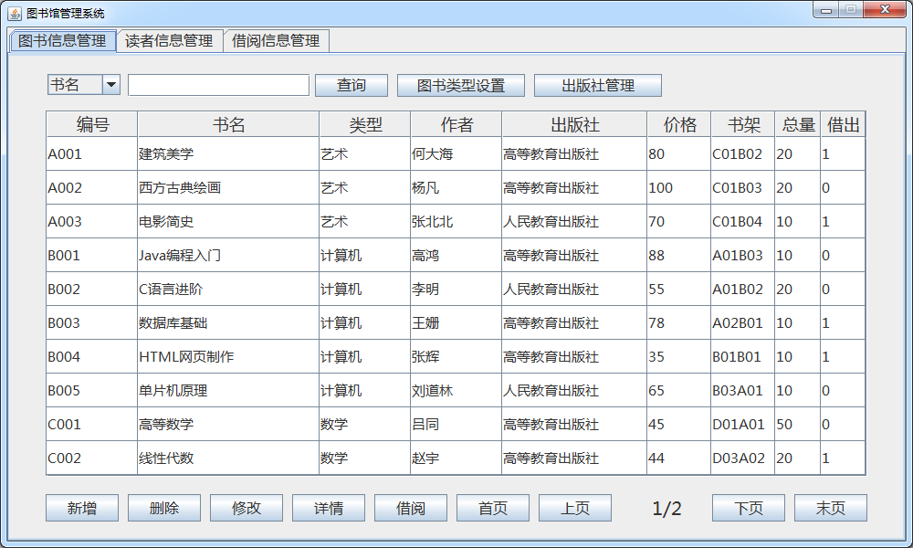This screenshot has height=548, width=913.
Task: Click the 详情 button
Action: tap(329, 508)
